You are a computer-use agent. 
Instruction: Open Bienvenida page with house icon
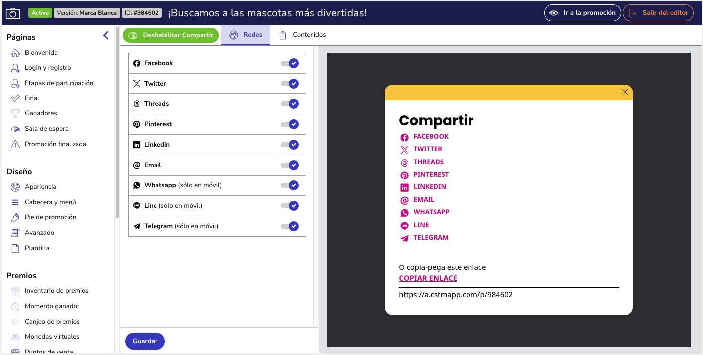click(x=15, y=53)
